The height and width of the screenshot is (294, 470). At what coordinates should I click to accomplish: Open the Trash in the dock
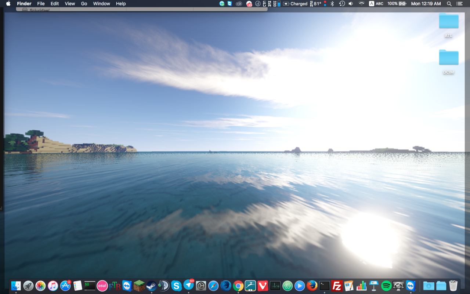pos(453,286)
